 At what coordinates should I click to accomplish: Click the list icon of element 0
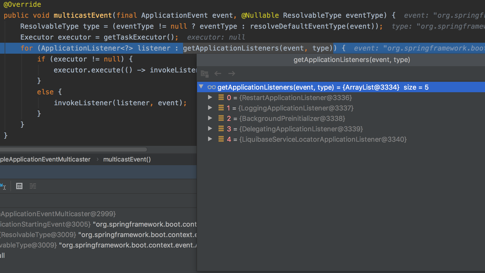click(x=221, y=97)
